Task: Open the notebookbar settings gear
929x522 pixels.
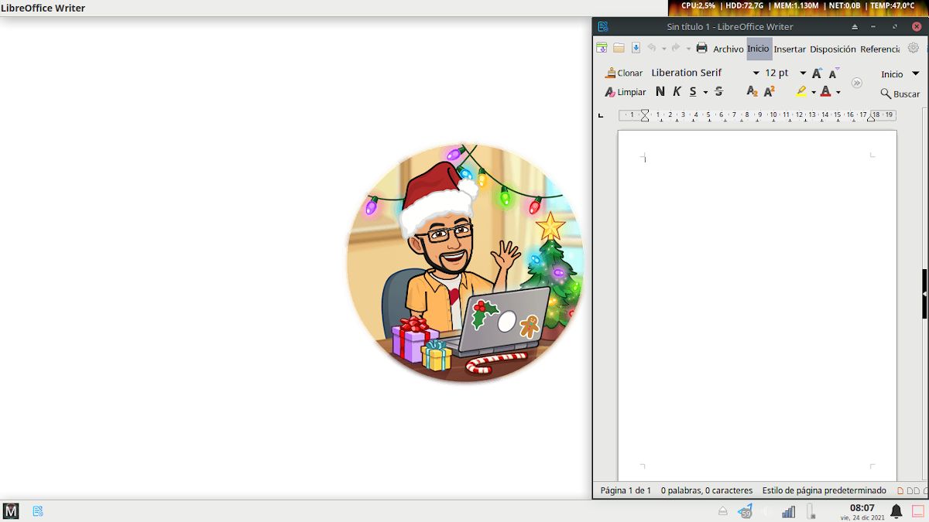Action: click(913, 48)
